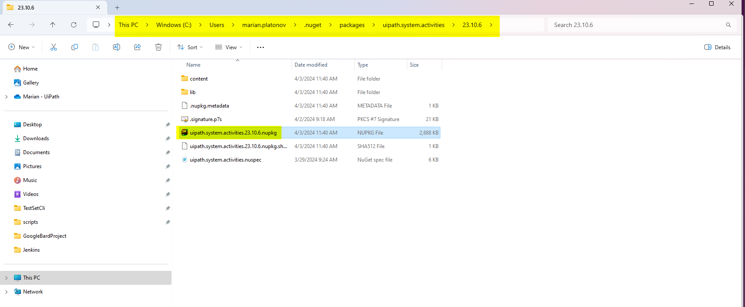Navigate back with the back arrow

coord(11,25)
